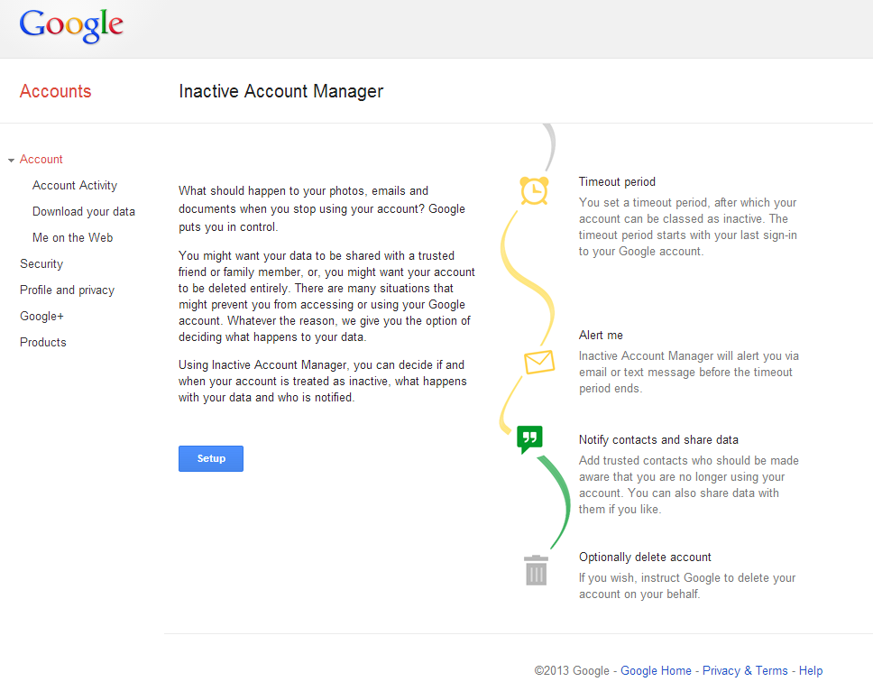Select Me on the Web
The width and height of the screenshot is (873, 691).
point(72,238)
